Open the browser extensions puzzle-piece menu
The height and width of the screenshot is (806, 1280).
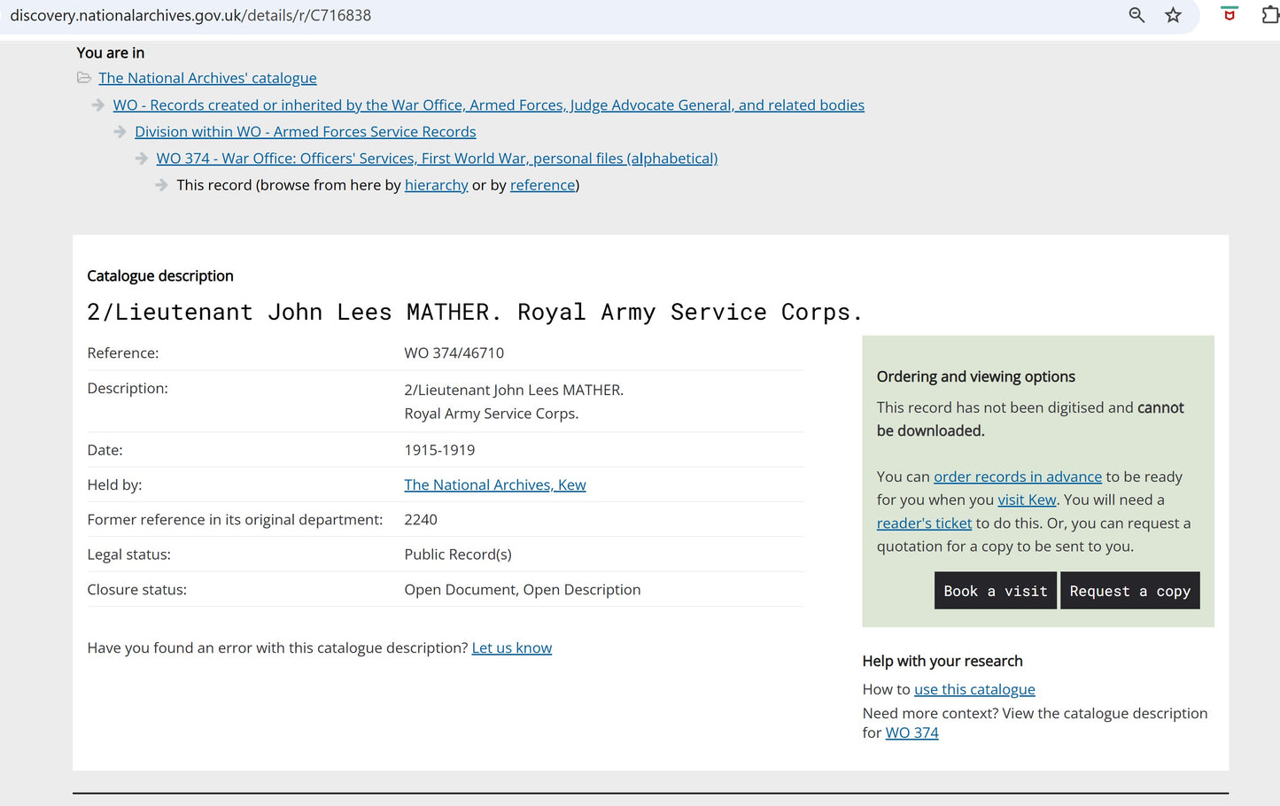(x=1270, y=15)
